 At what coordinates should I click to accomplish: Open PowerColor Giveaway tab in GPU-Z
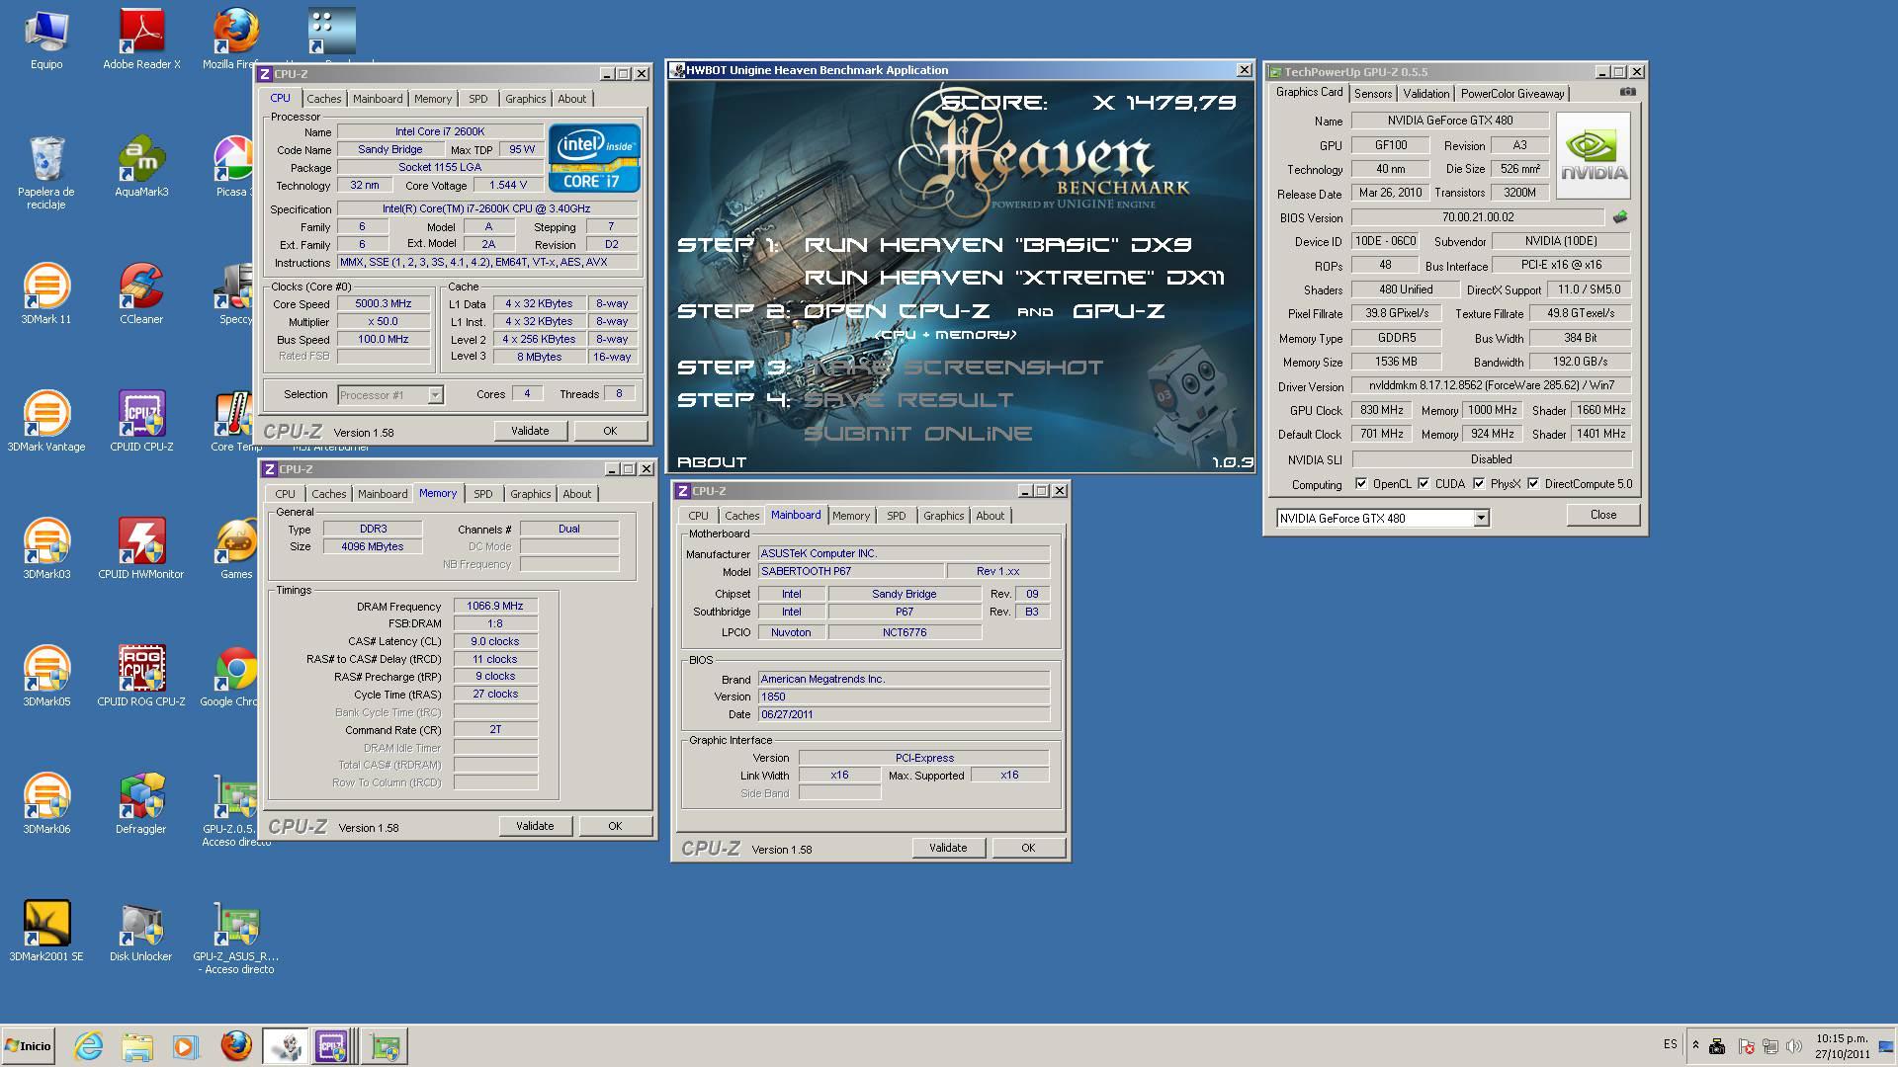[x=1511, y=94]
